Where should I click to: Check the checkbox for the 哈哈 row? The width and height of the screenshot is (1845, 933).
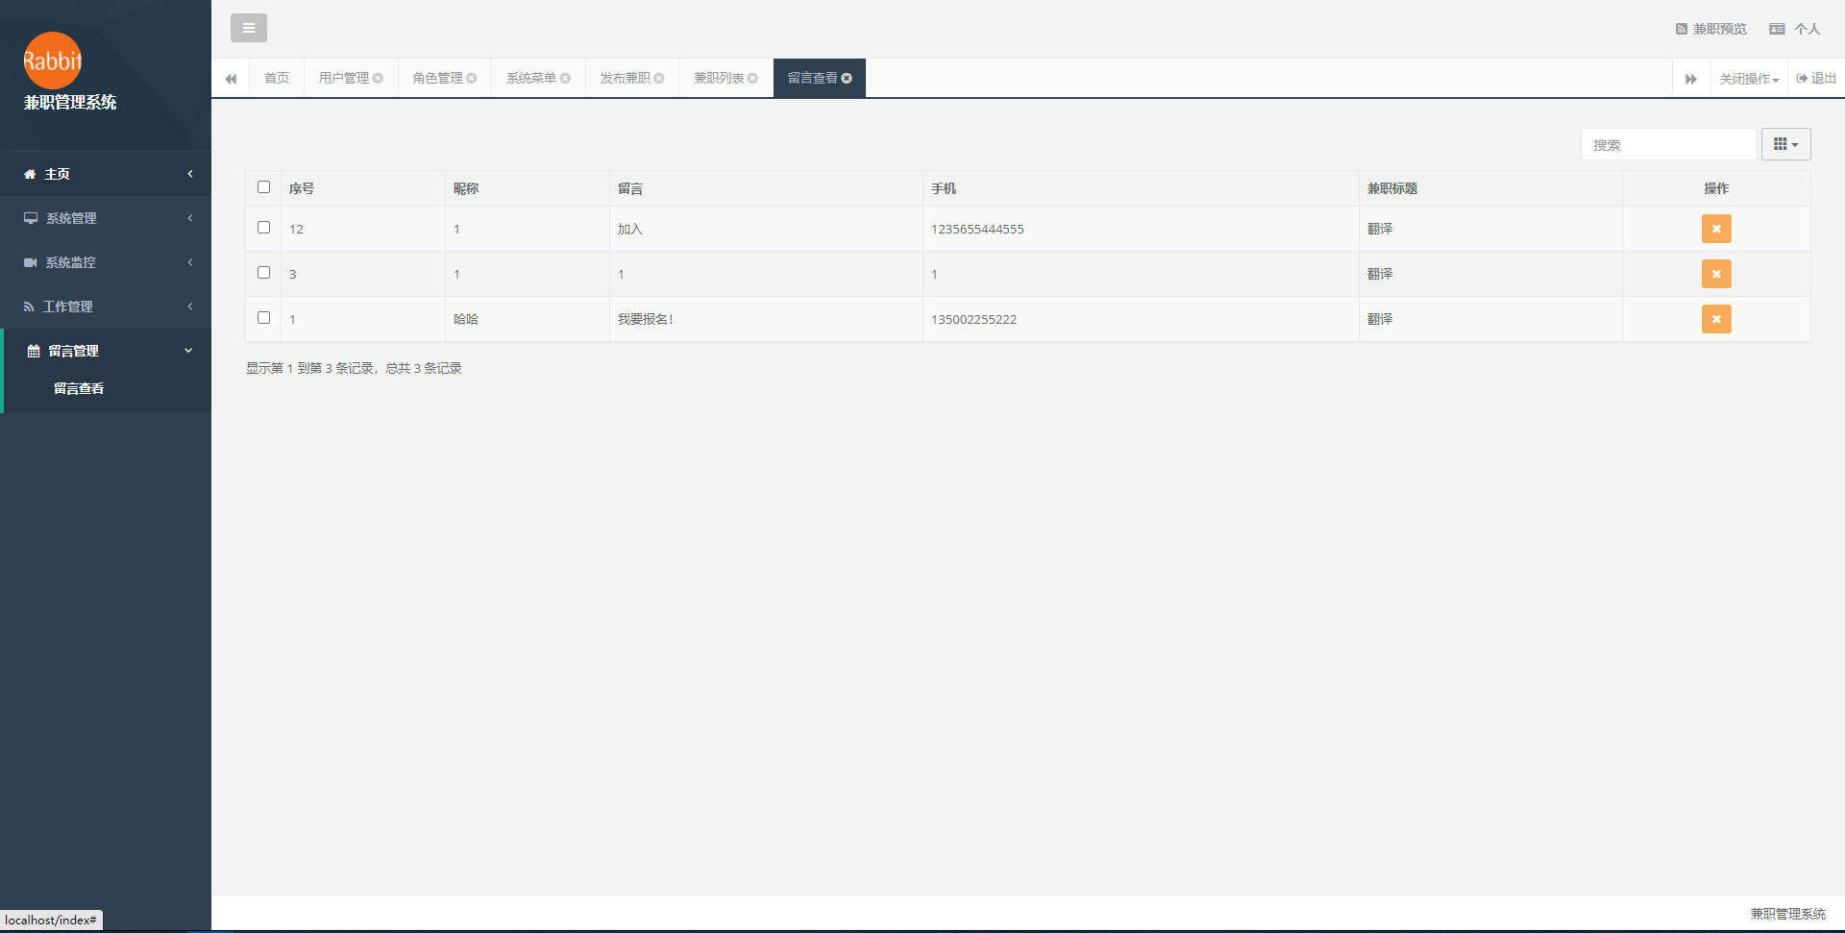coord(264,318)
